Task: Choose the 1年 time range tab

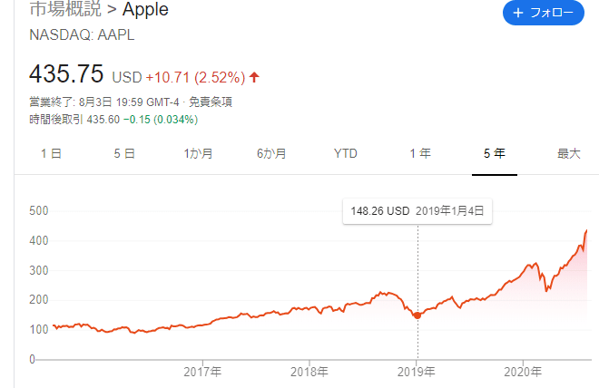Action: (x=420, y=154)
